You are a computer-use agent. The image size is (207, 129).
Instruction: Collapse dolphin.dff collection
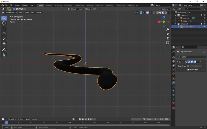click(176, 24)
